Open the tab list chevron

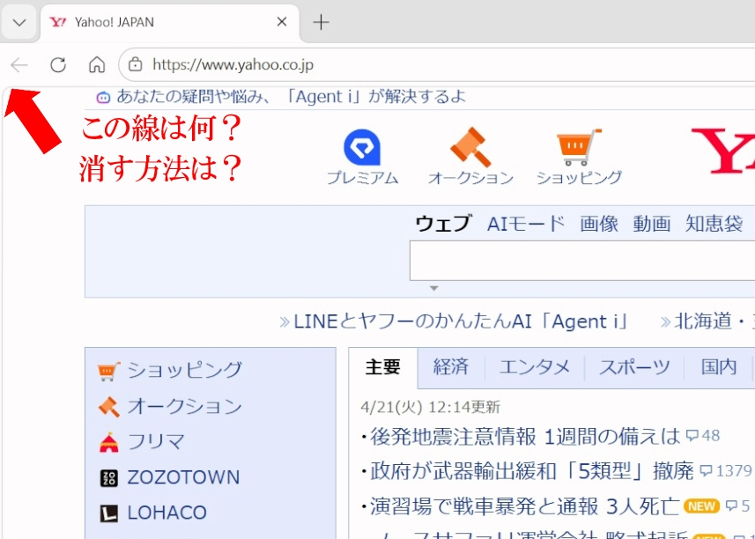(19, 22)
